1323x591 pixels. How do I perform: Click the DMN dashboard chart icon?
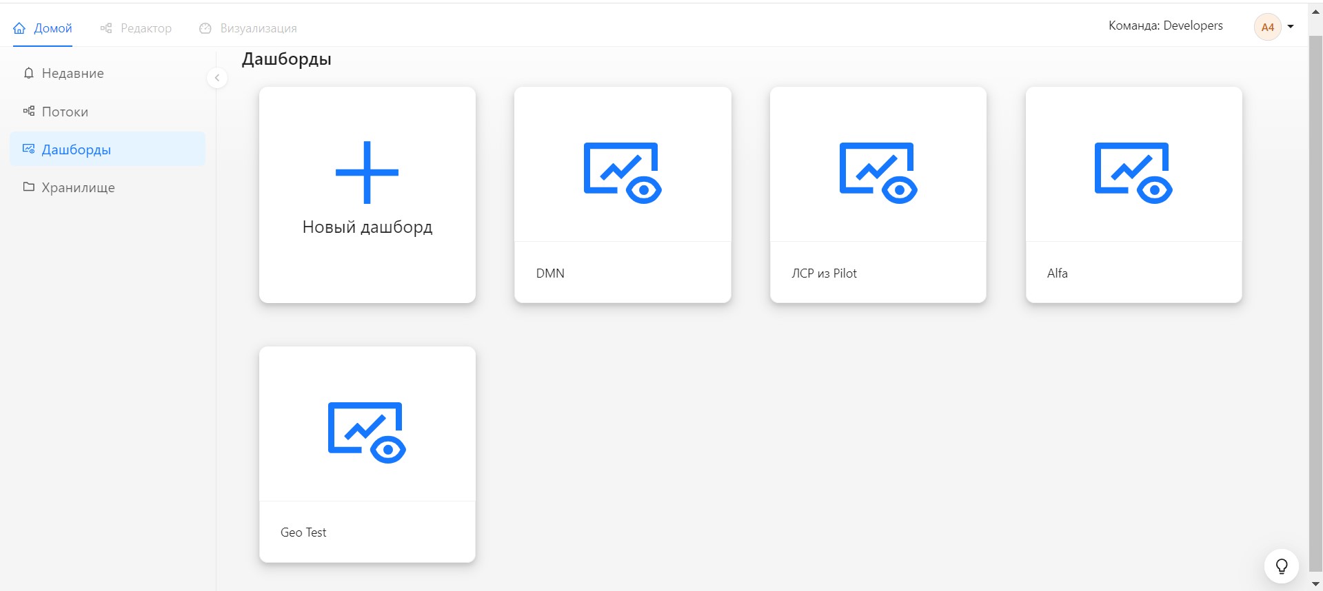[623, 173]
